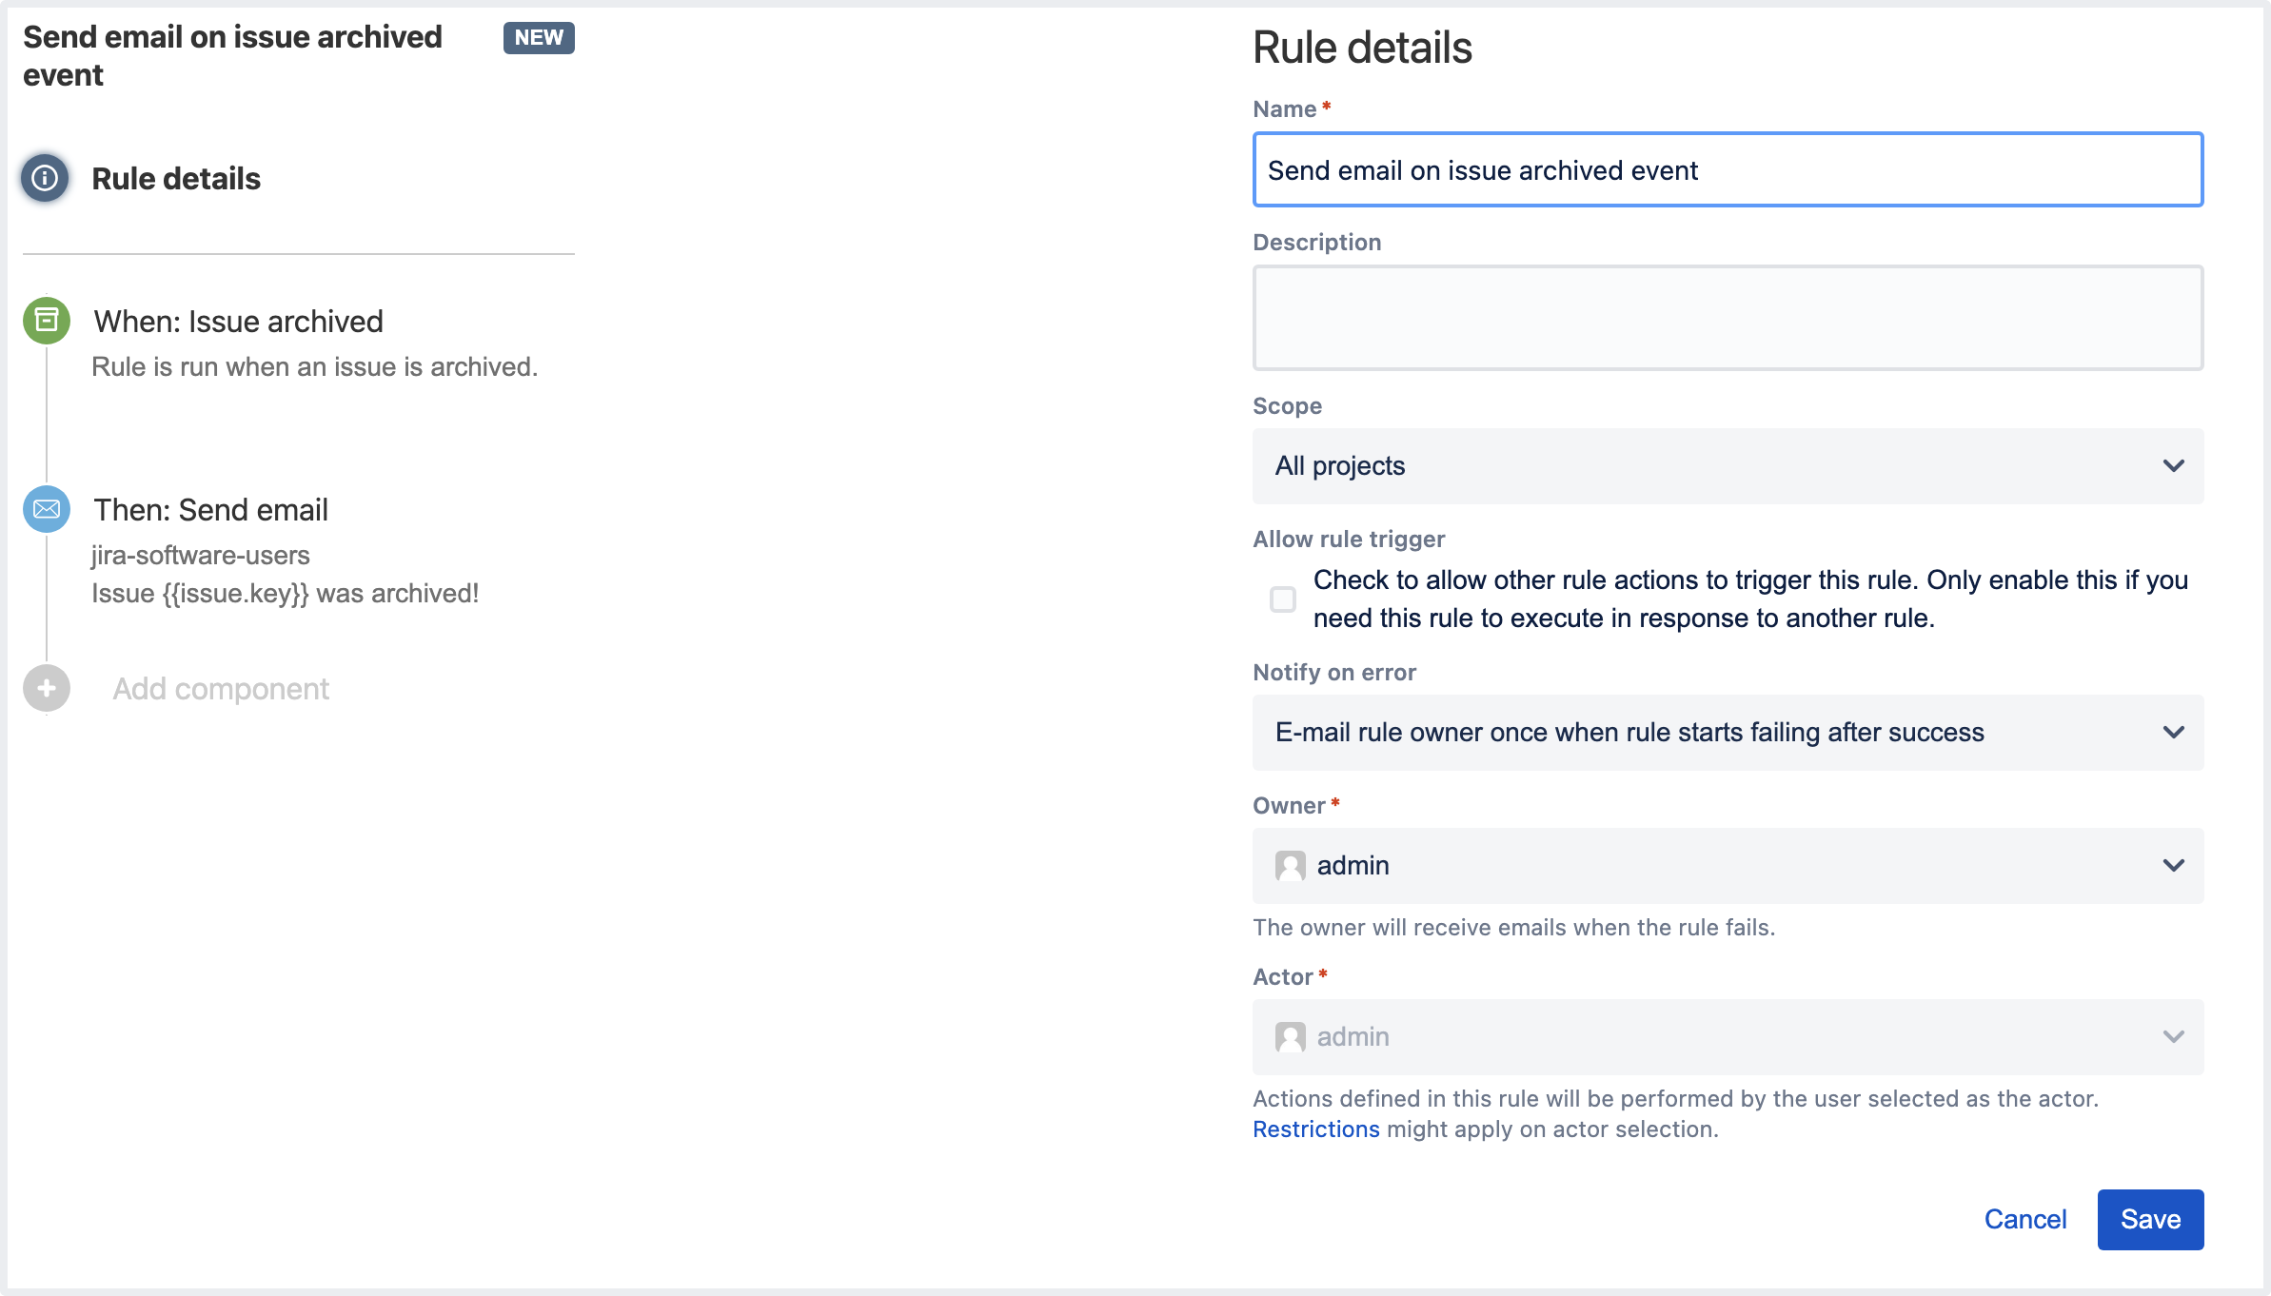Click the Rule details info icon
This screenshot has height=1296, width=2271.
[45, 178]
